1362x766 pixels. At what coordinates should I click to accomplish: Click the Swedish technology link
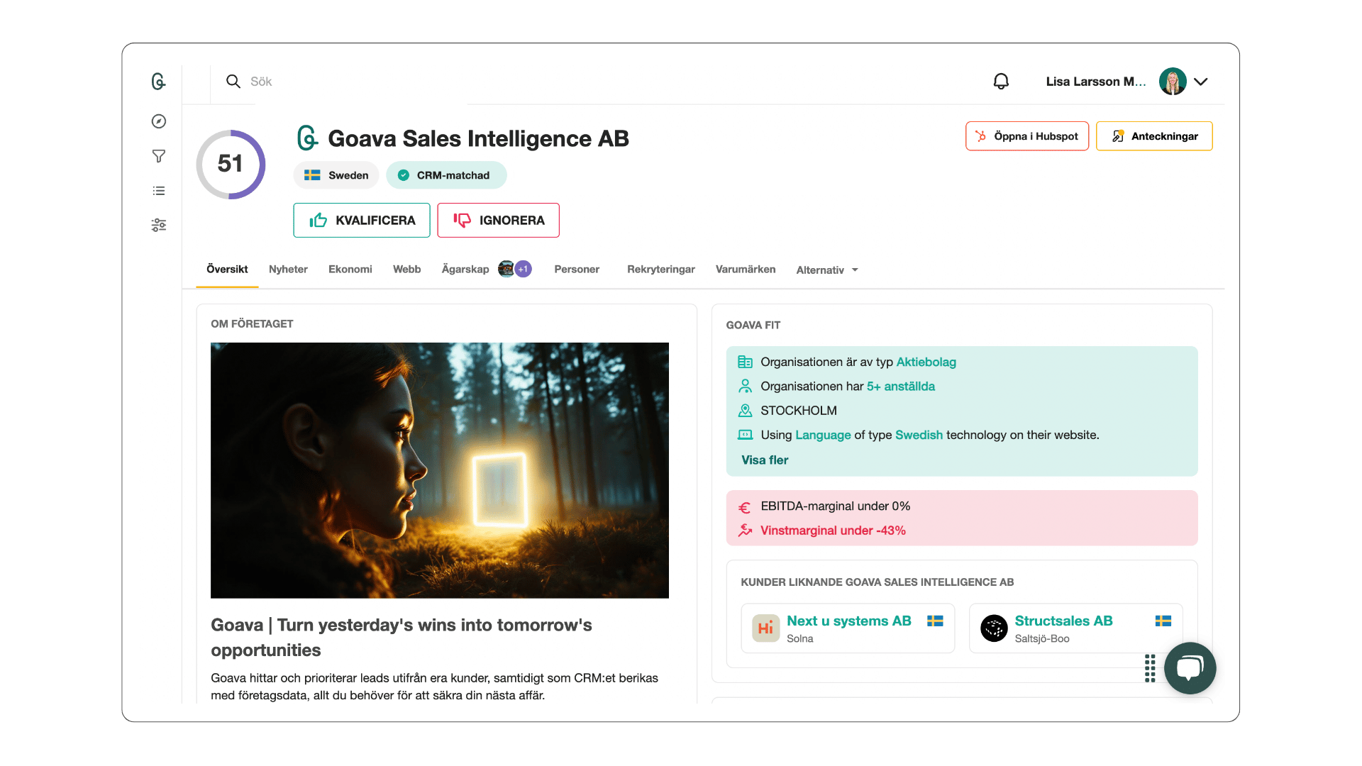[919, 435]
